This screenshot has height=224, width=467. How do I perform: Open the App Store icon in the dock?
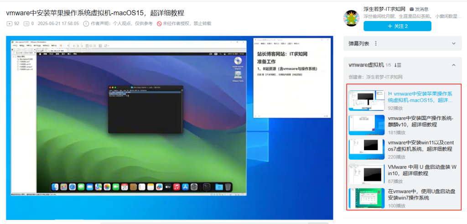pyautogui.click(x=185, y=187)
